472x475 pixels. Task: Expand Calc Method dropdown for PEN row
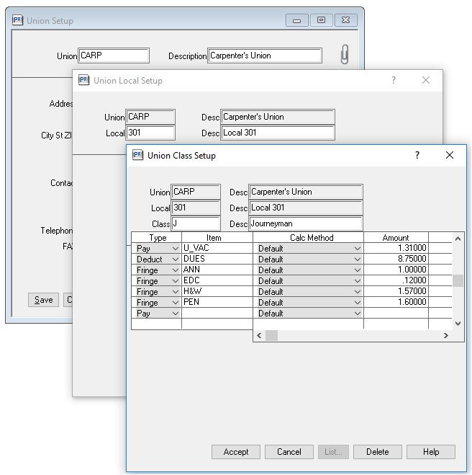(358, 303)
